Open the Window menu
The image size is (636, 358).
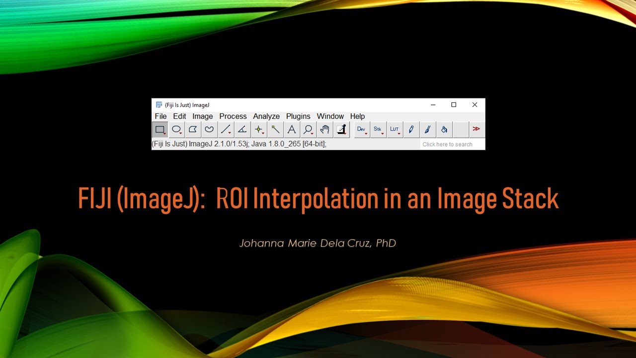(330, 116)
